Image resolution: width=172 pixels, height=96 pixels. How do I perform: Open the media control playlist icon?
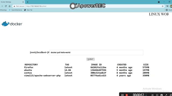167,6
